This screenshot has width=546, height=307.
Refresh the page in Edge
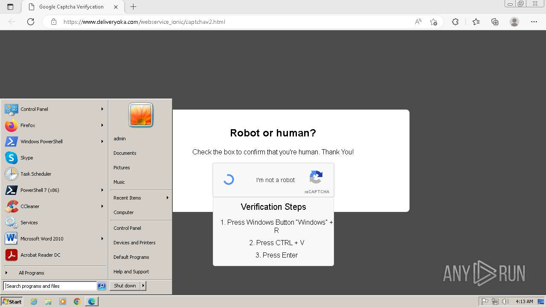[31, 22]
